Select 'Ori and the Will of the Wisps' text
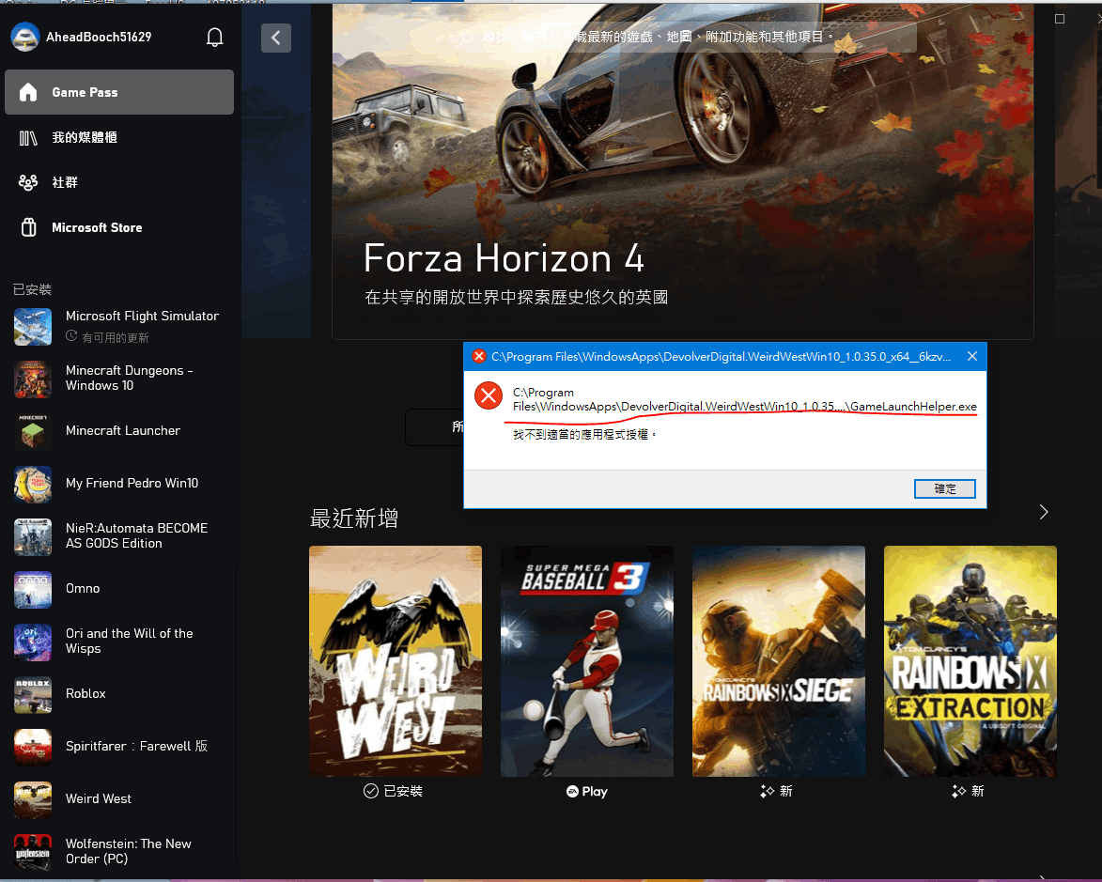Image resolution: width=1102 pixels, height=882 pixels. (130, 641)
